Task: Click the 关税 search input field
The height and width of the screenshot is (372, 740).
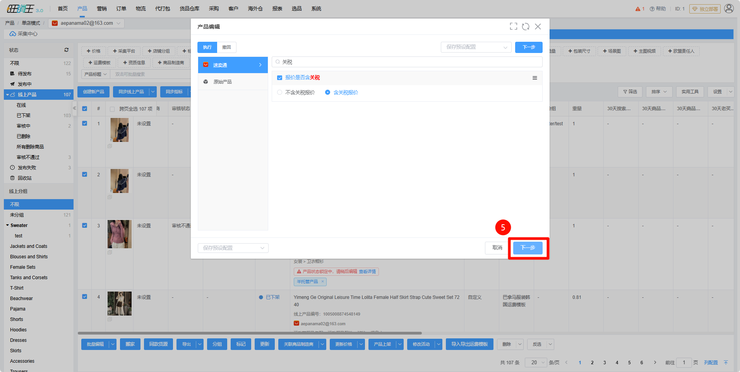Action: pos(407,62)
